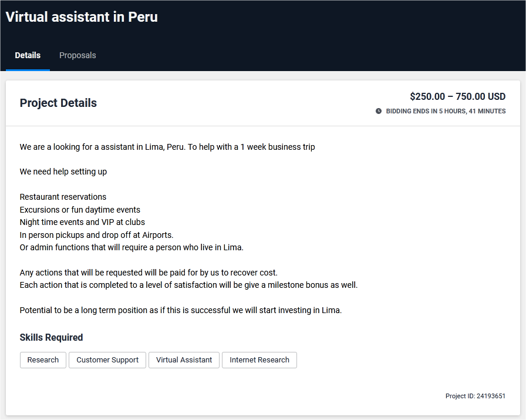Screen dimensions: 526x420
Task: Click the line about Restaurant reservations
Action: (x=63, y=197)
